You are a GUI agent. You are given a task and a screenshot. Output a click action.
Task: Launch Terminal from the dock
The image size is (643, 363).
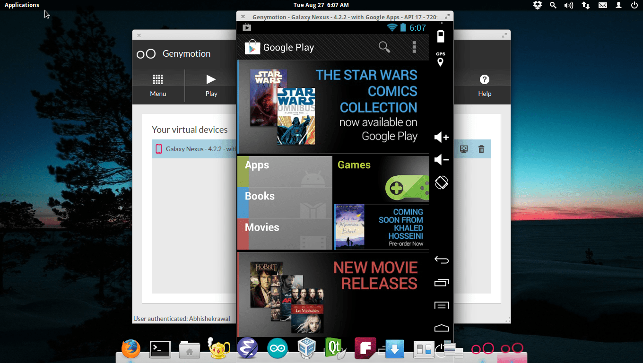160,349
